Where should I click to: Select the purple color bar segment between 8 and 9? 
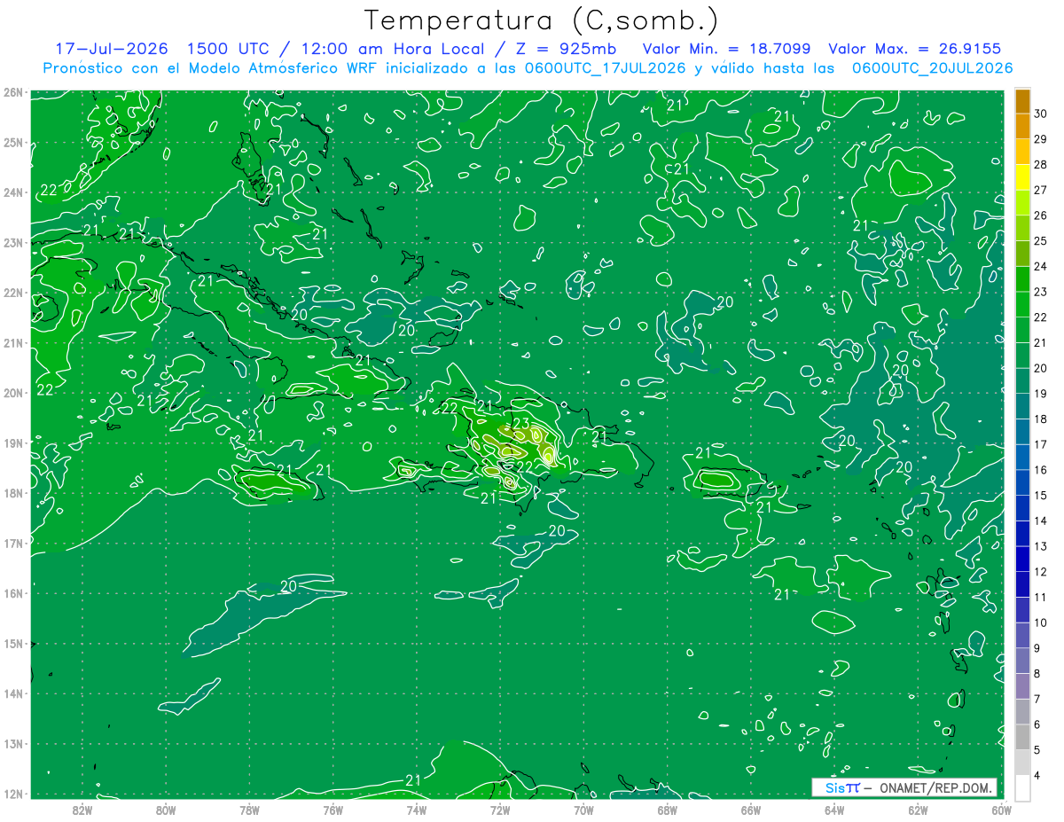(x=1022, y=662)
